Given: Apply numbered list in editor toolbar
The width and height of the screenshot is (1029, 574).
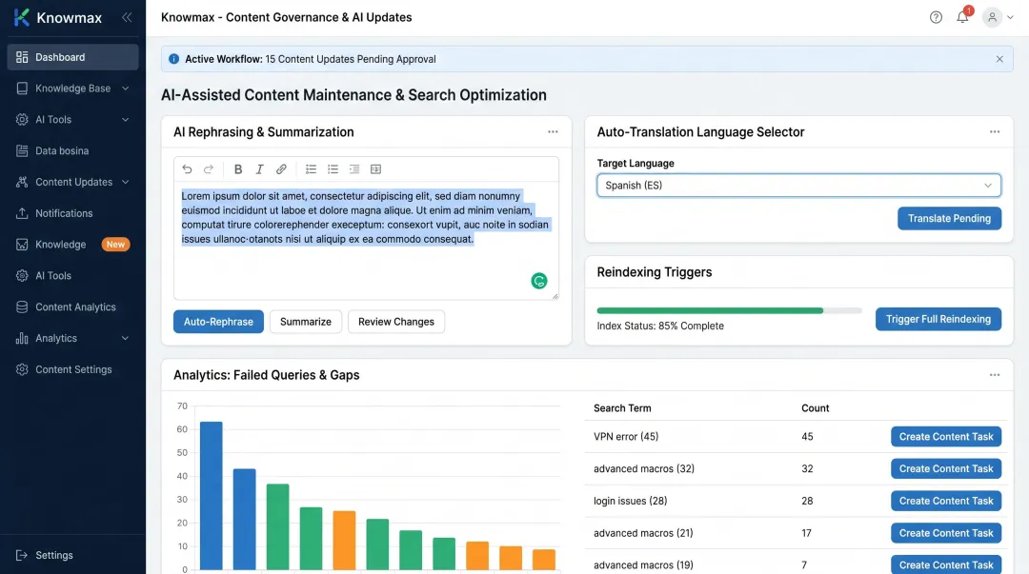Looking at the screenshot, I should pyautogui.click(x=311, y=169).
